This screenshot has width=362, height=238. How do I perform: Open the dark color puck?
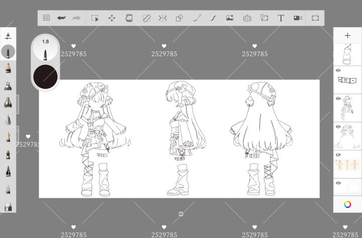(45, 76)
